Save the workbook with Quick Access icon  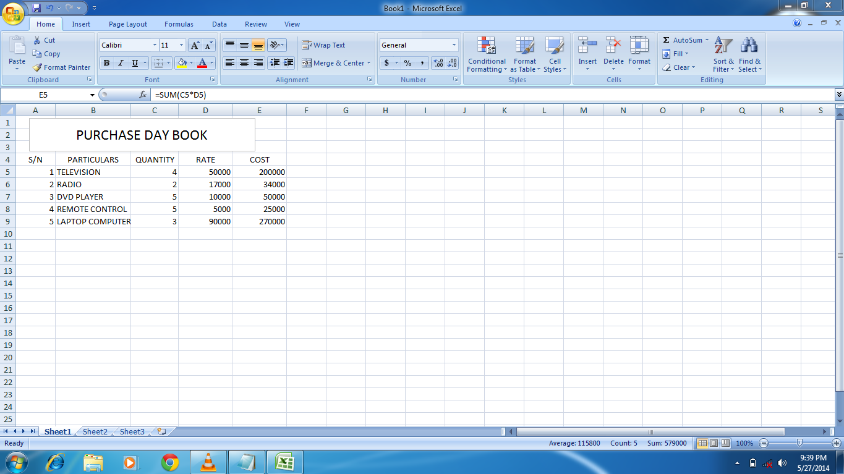point(36,8)
